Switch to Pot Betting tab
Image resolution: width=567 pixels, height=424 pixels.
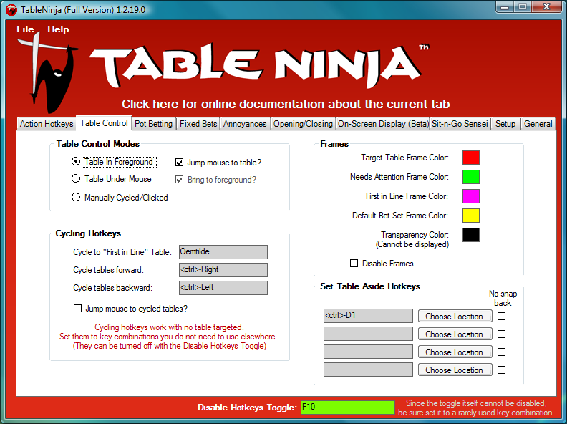coord(154,124)
